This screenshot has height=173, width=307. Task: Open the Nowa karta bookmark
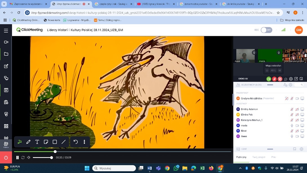52,20
